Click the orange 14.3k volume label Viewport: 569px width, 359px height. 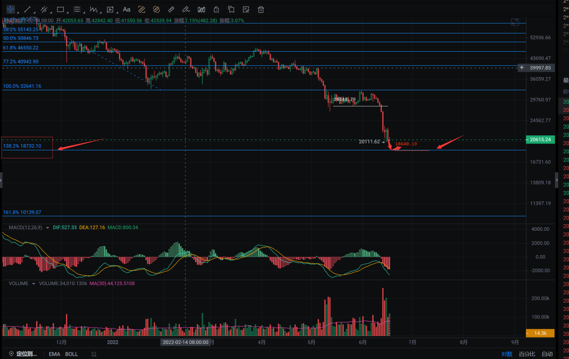pos(541,333)
